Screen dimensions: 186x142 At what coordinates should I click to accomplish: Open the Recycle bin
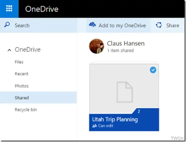26,109
